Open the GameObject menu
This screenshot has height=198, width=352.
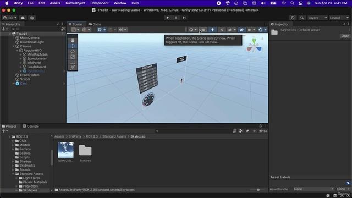point(75,3)
